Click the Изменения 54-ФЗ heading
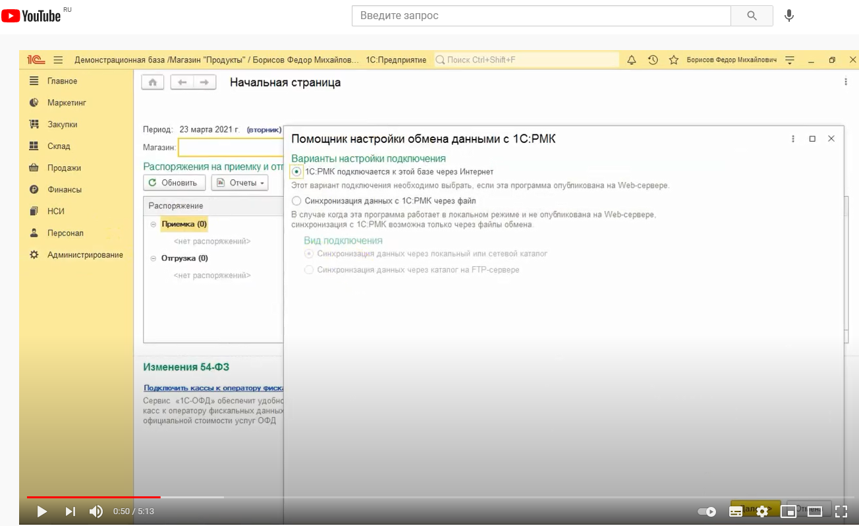859x526 pixels. [186, 367]
